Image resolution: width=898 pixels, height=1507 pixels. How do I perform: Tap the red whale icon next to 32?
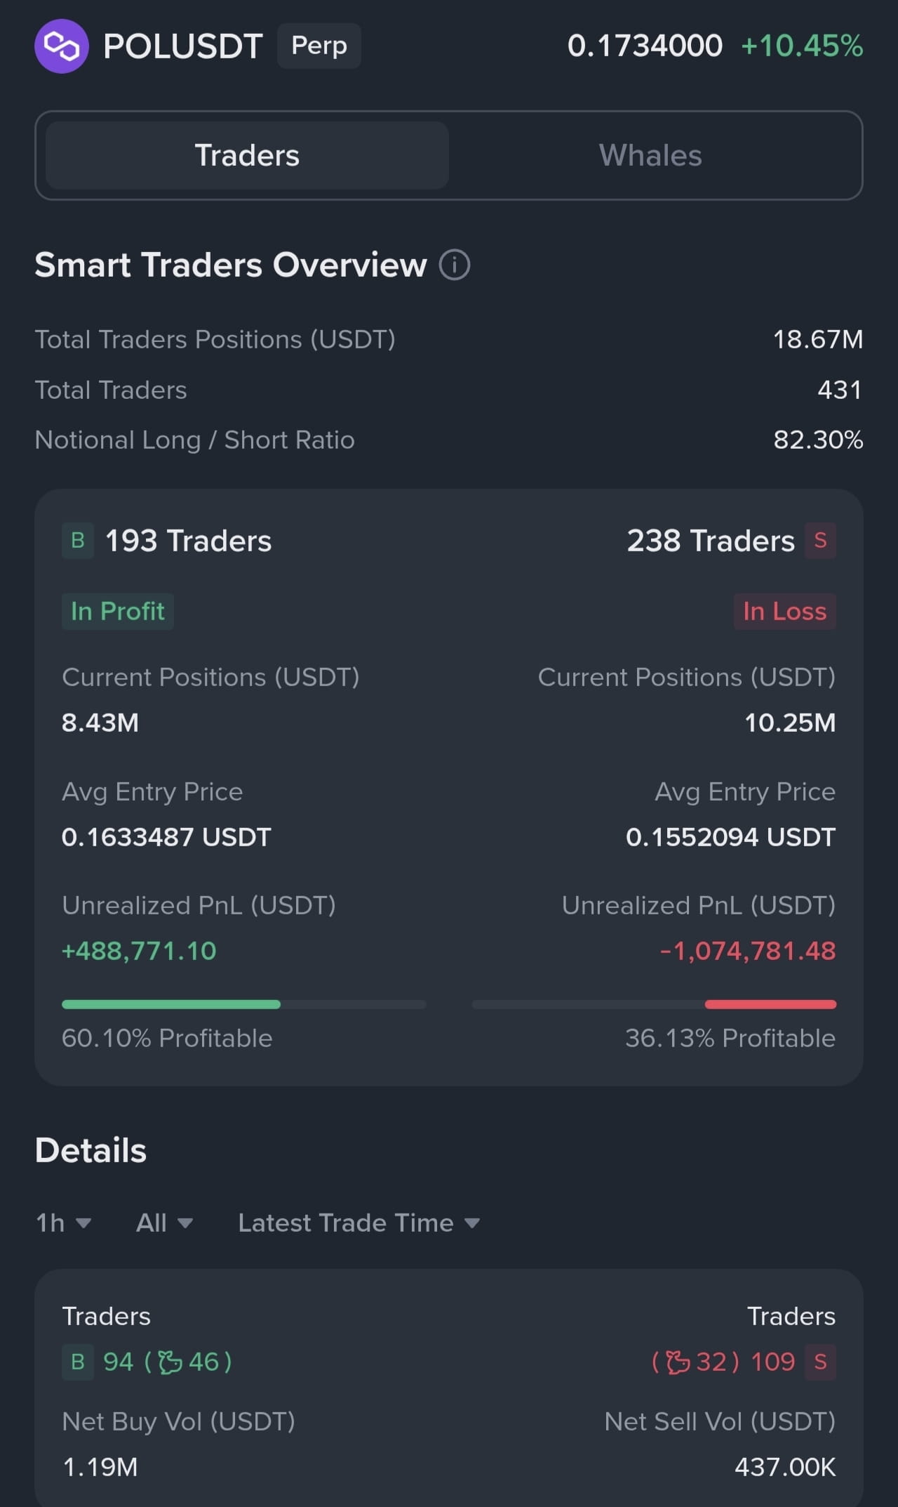(678, 1362)
